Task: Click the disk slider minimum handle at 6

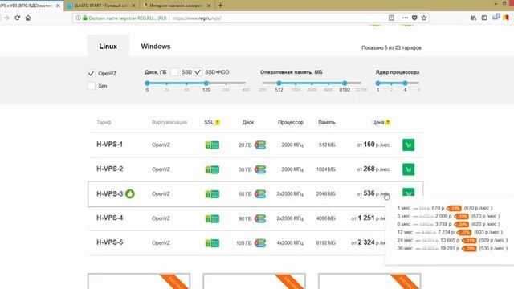Action: (x=147, y=83)
